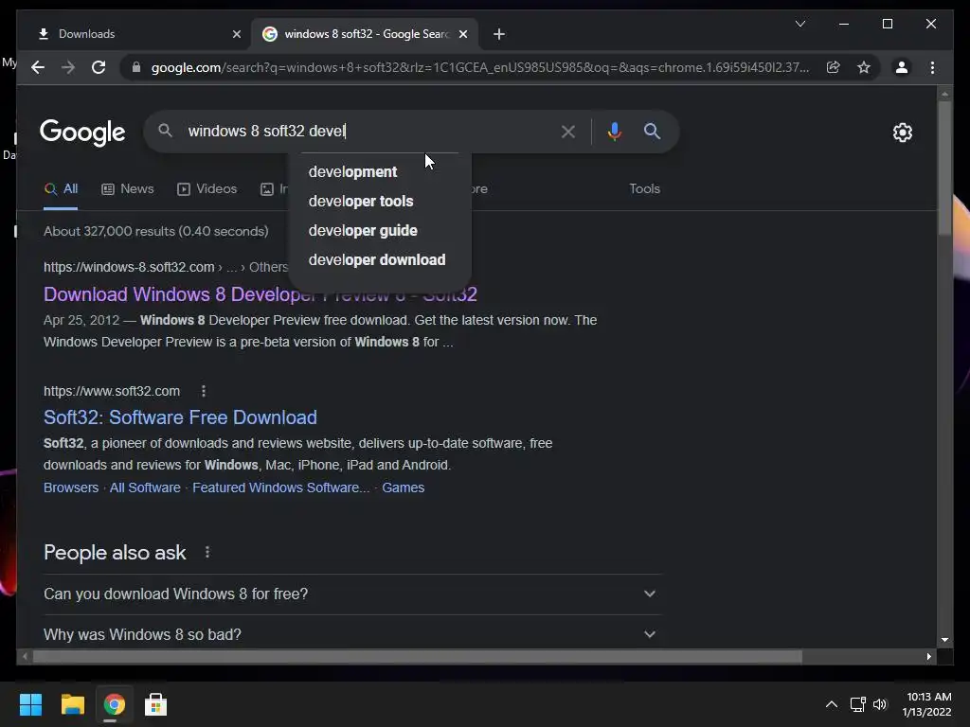Image resolution: width=970 pixels, height=727 pixels.
Task: Open the clock and date flyout
Action: (x=926, y=704)
